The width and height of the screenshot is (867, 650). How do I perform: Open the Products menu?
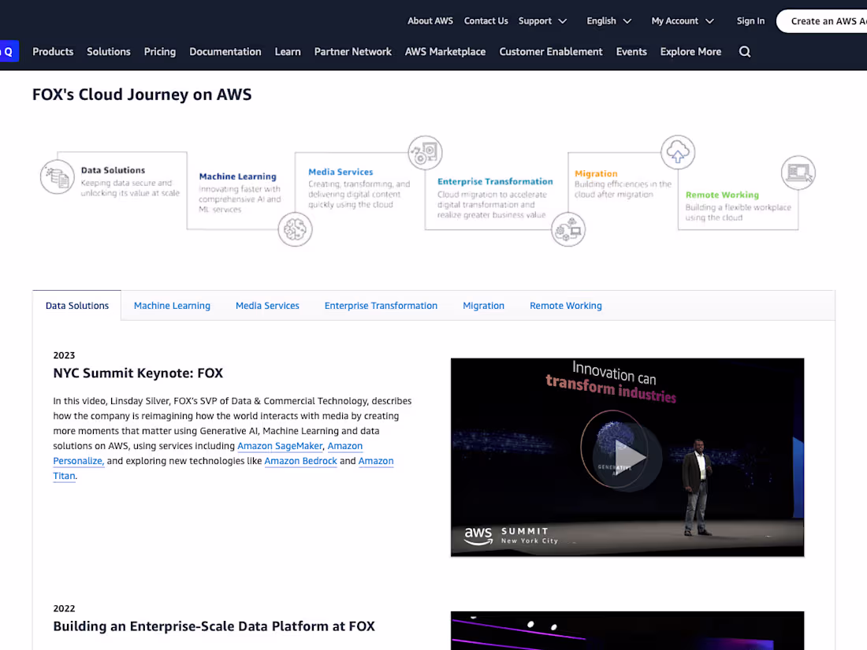coord(52,51)
